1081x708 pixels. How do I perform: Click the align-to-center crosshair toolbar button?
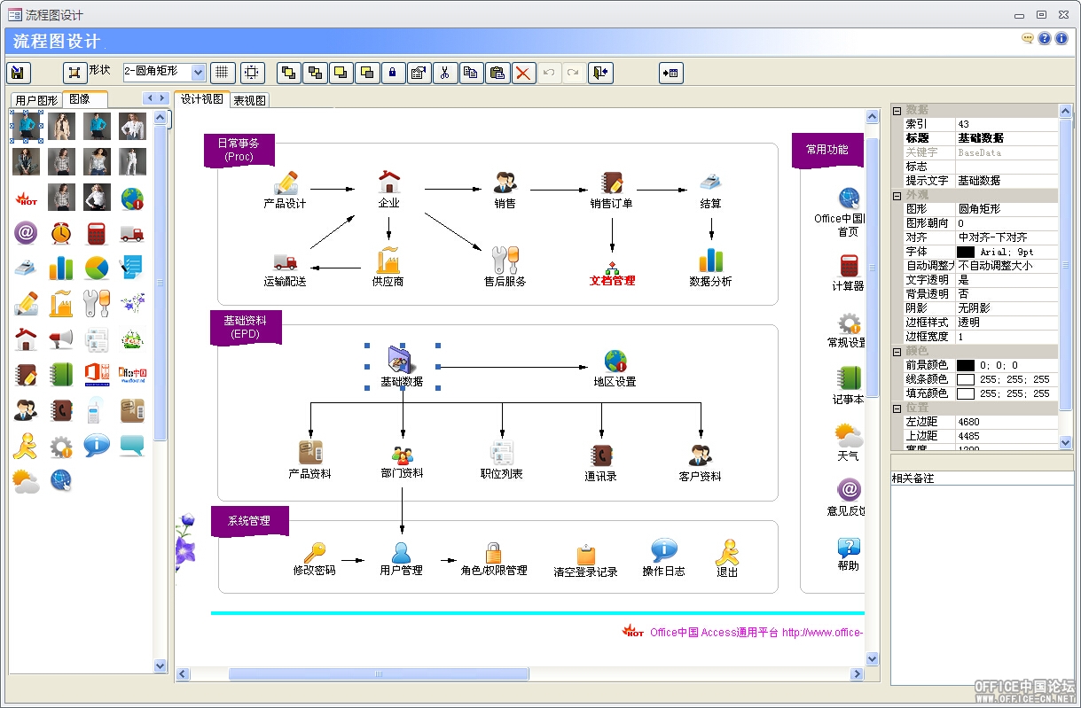[x=252, y=73]
